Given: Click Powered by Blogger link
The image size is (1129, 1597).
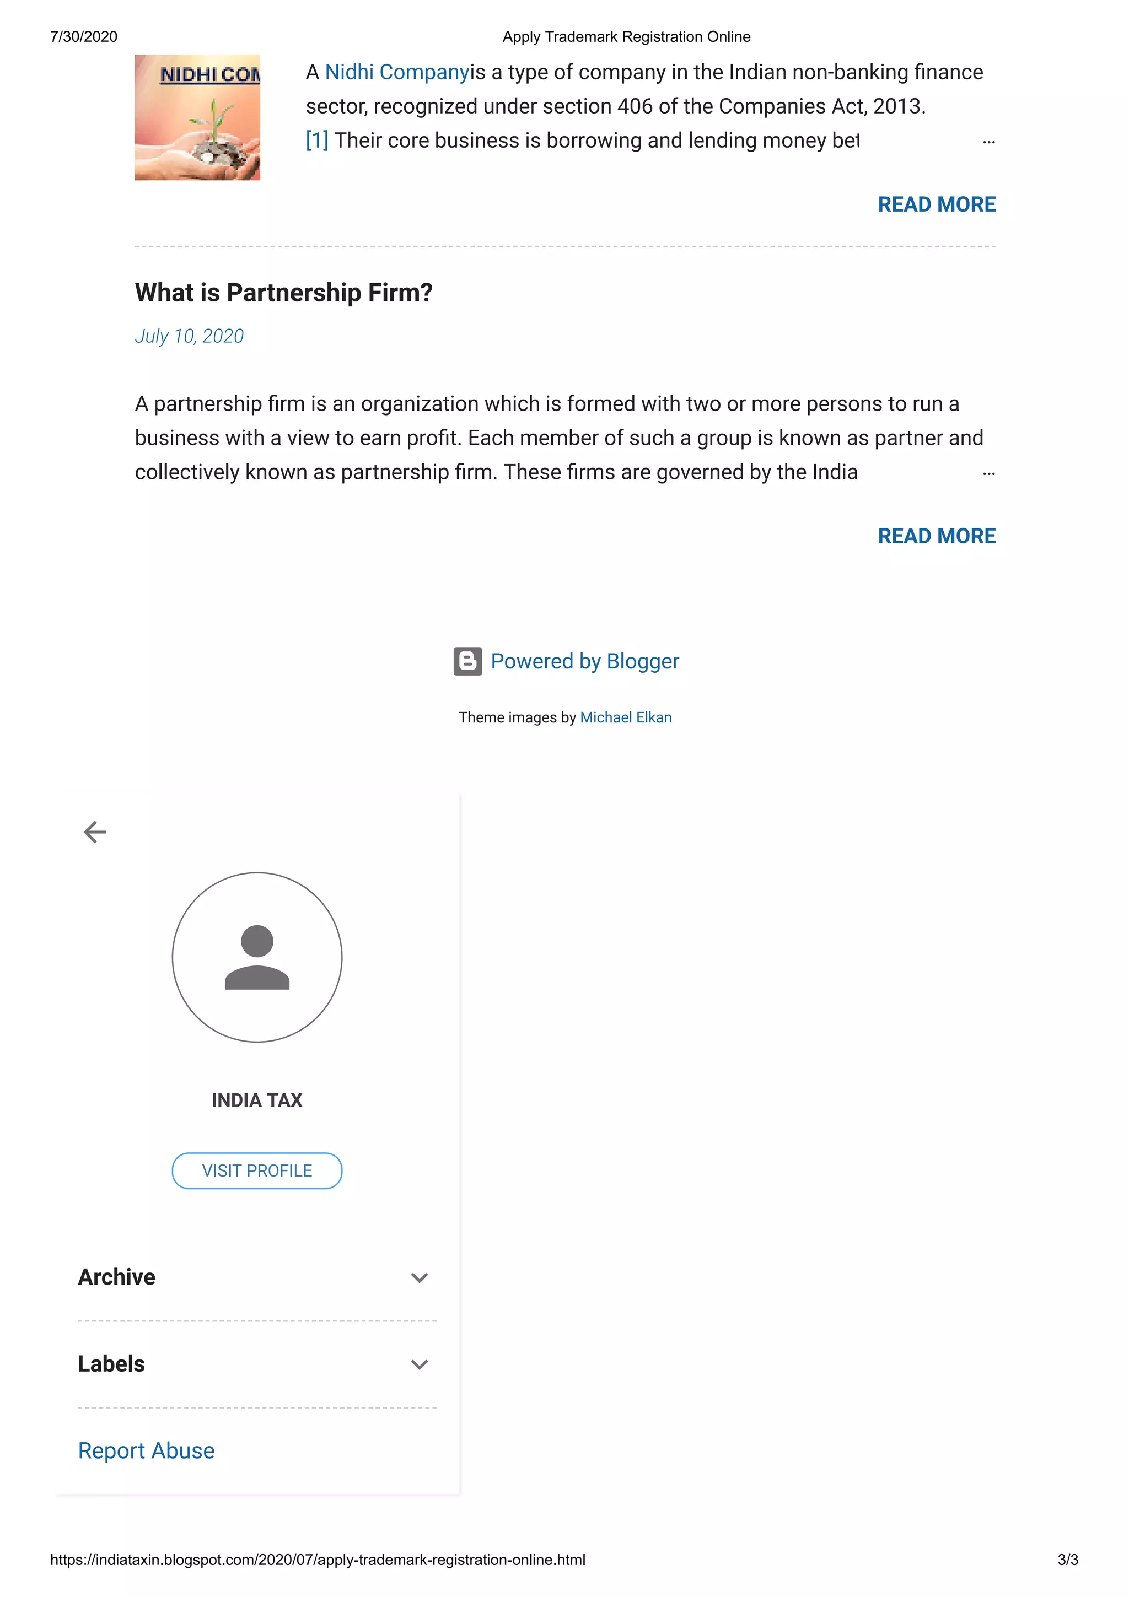Looking at the screenshot, I should point(584,661).
